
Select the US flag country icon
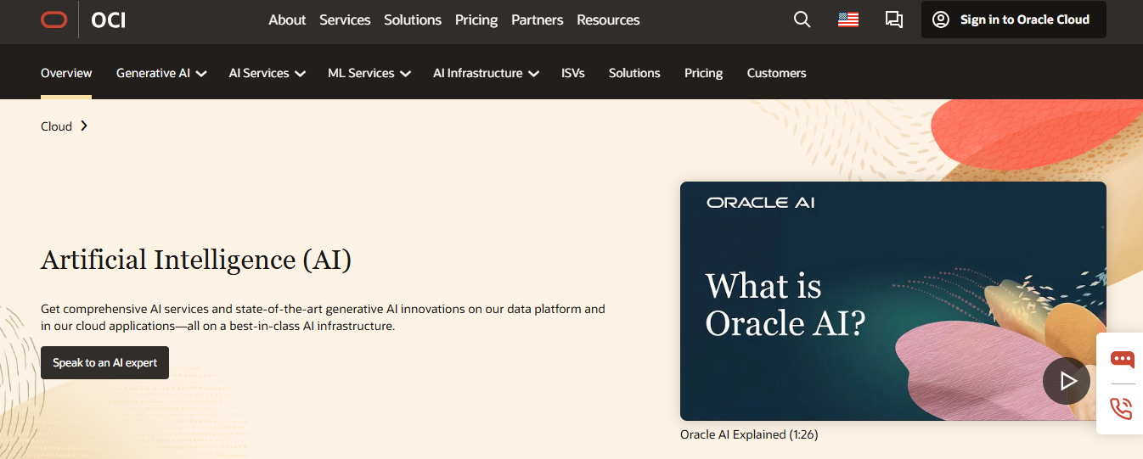(848, 20)
